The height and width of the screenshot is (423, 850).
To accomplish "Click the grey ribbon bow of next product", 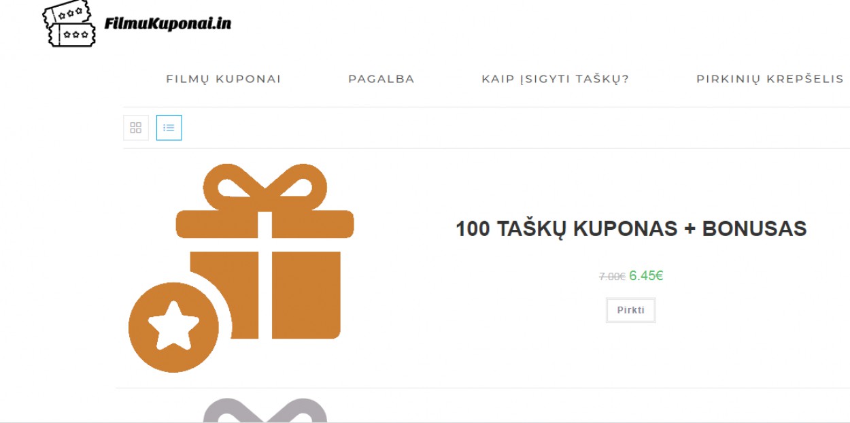I will (x=265, y=410).
